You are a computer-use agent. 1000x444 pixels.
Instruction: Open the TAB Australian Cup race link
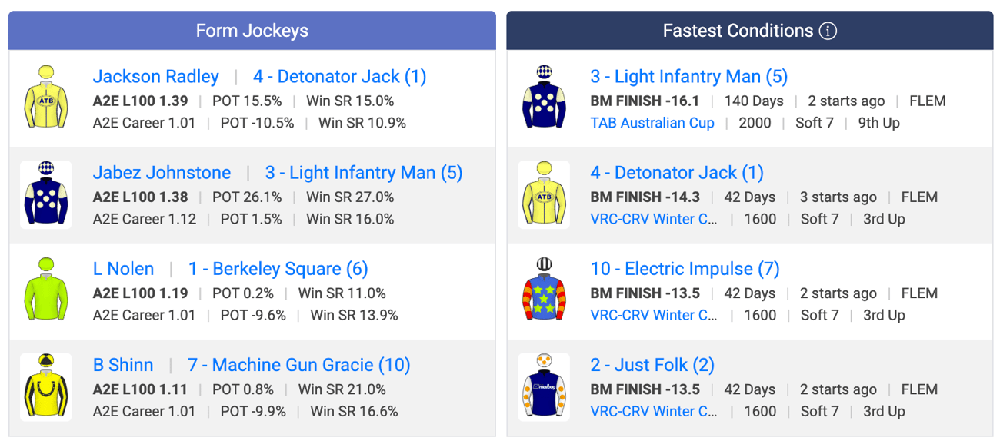pos(652,123)
